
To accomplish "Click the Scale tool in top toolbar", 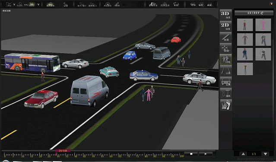I will point(20,4).
